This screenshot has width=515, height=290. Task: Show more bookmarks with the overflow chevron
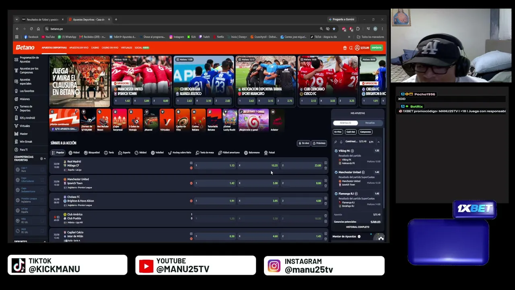pos(349,37)
